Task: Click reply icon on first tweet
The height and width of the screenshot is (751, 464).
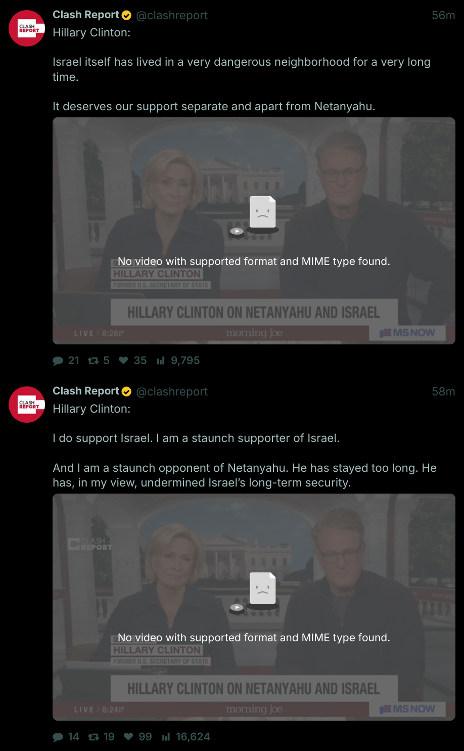Action: [x=58, y=361]
